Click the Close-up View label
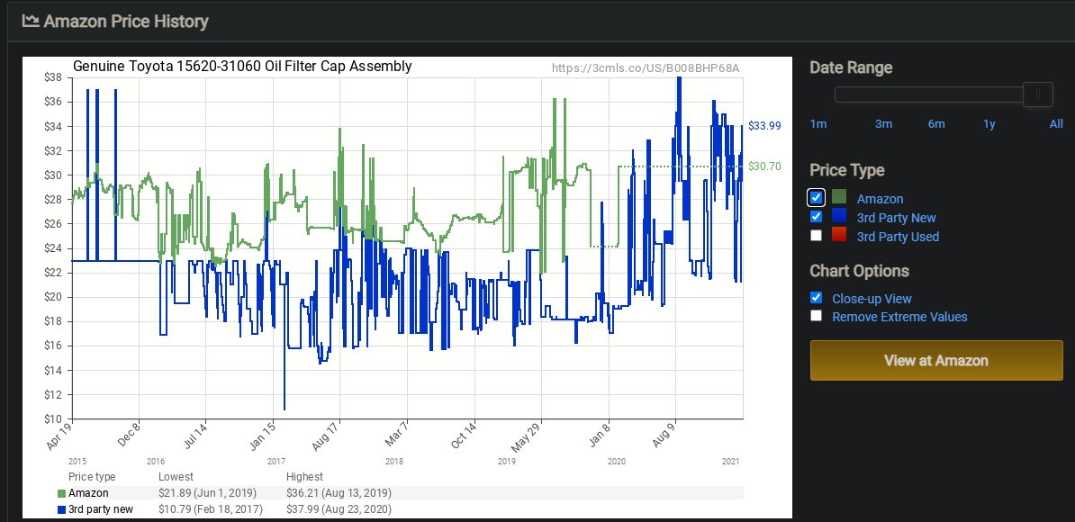 click(872, 299)
